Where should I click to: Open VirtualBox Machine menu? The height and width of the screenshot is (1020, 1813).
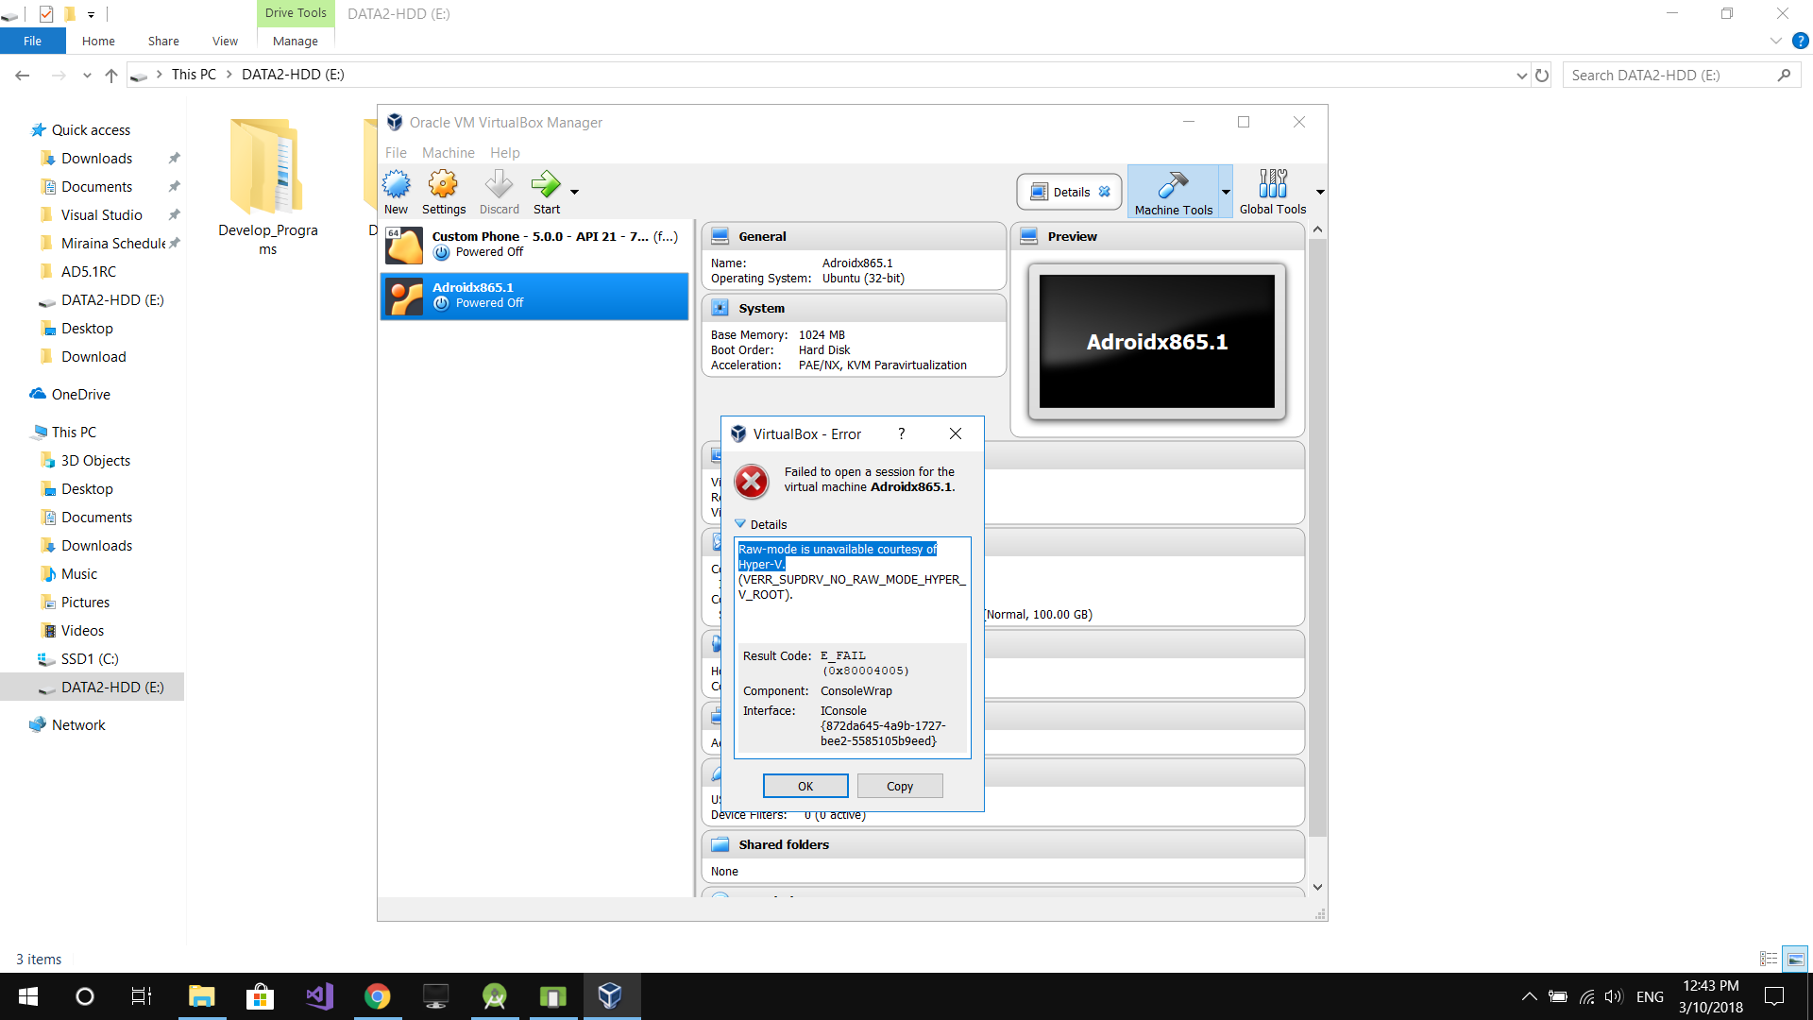449,152
